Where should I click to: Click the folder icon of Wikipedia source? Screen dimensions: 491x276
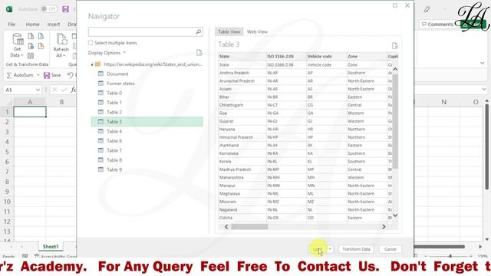pyautogui.click(x=97, y=64)
